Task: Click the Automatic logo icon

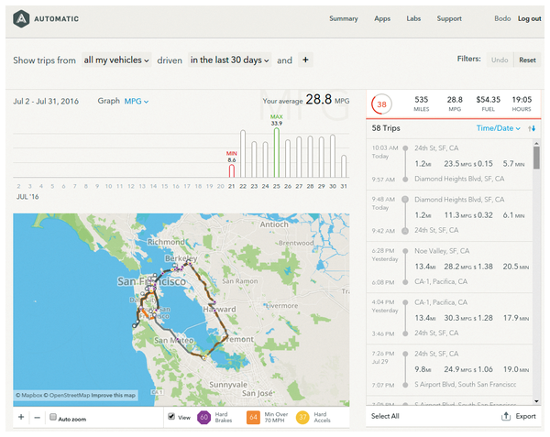Action: pos(21,19)
